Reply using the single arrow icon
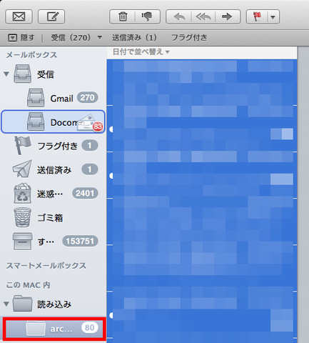The image size is (309, 343). click(x=179, y=16)
